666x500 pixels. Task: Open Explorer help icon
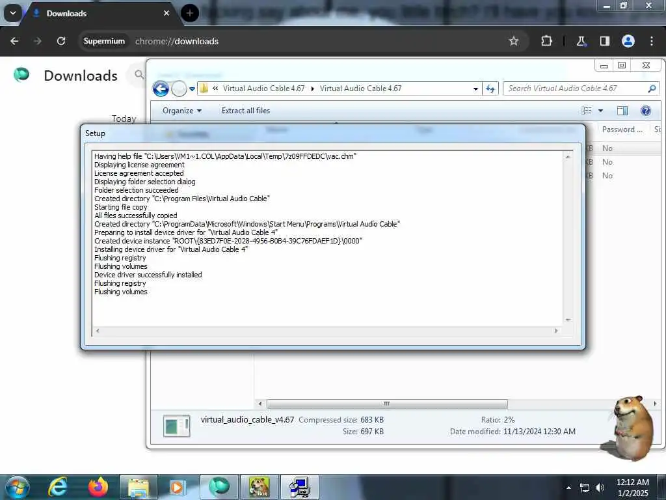[646, 111]
